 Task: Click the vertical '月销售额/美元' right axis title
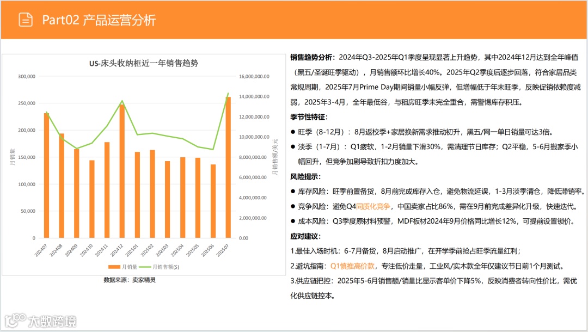tap(275, 157)
